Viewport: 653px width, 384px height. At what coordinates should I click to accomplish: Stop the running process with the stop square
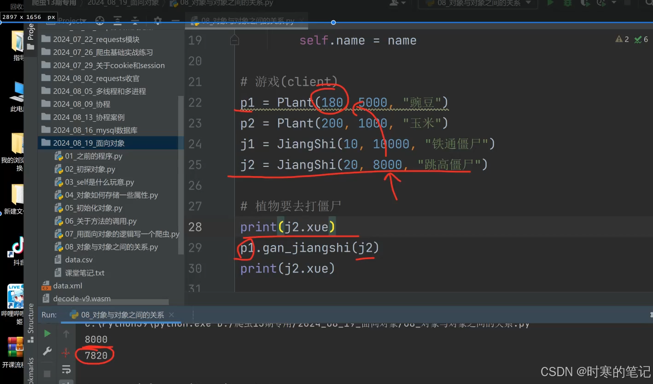coord(47,373)
